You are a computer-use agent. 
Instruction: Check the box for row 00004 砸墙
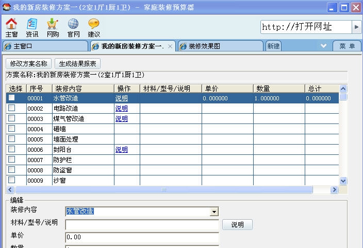pos(11,129)
